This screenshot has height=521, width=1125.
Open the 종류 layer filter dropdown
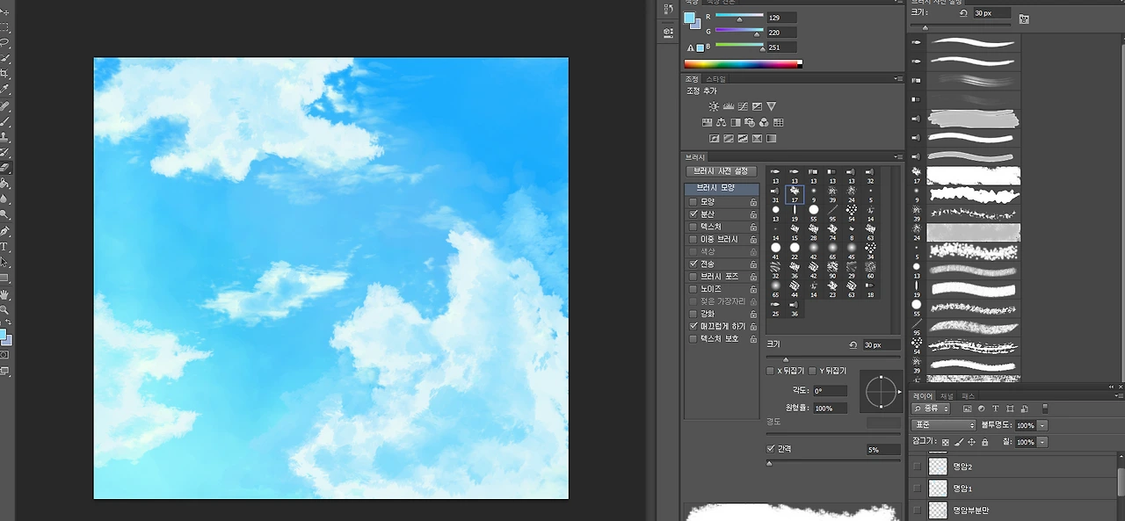(x=930, y=409)
